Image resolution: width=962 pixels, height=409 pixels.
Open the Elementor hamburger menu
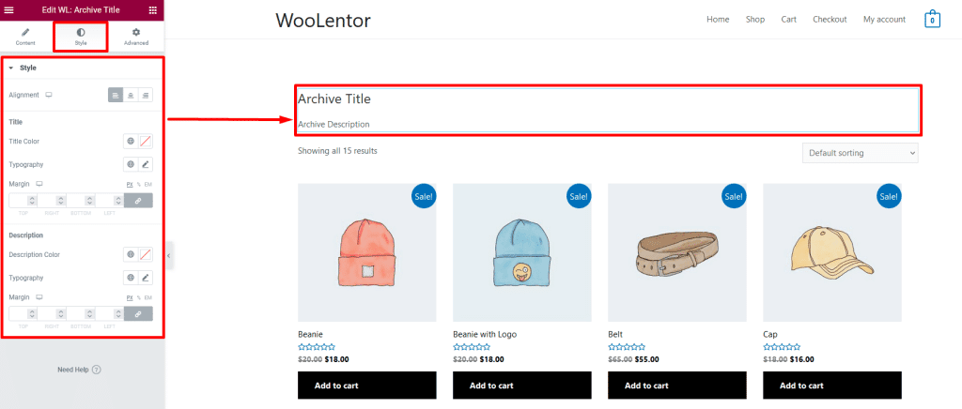coord(8,8)
